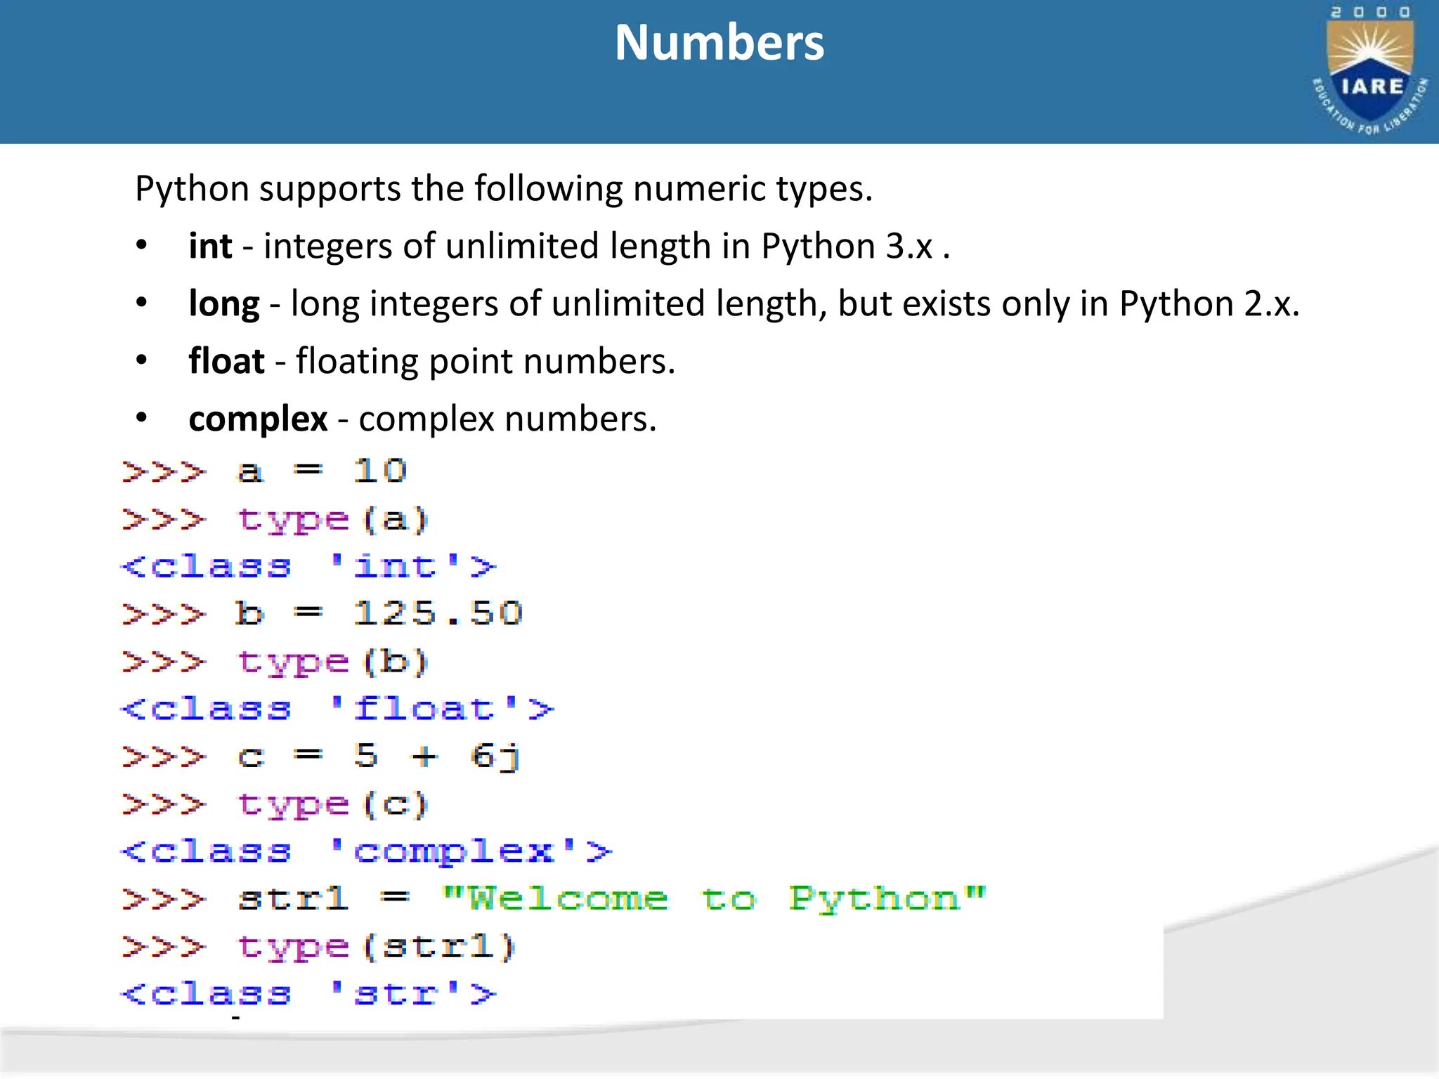Viewport: 1439px width, 1079px height.
Task: Click the bold word long
Action: 223,303
